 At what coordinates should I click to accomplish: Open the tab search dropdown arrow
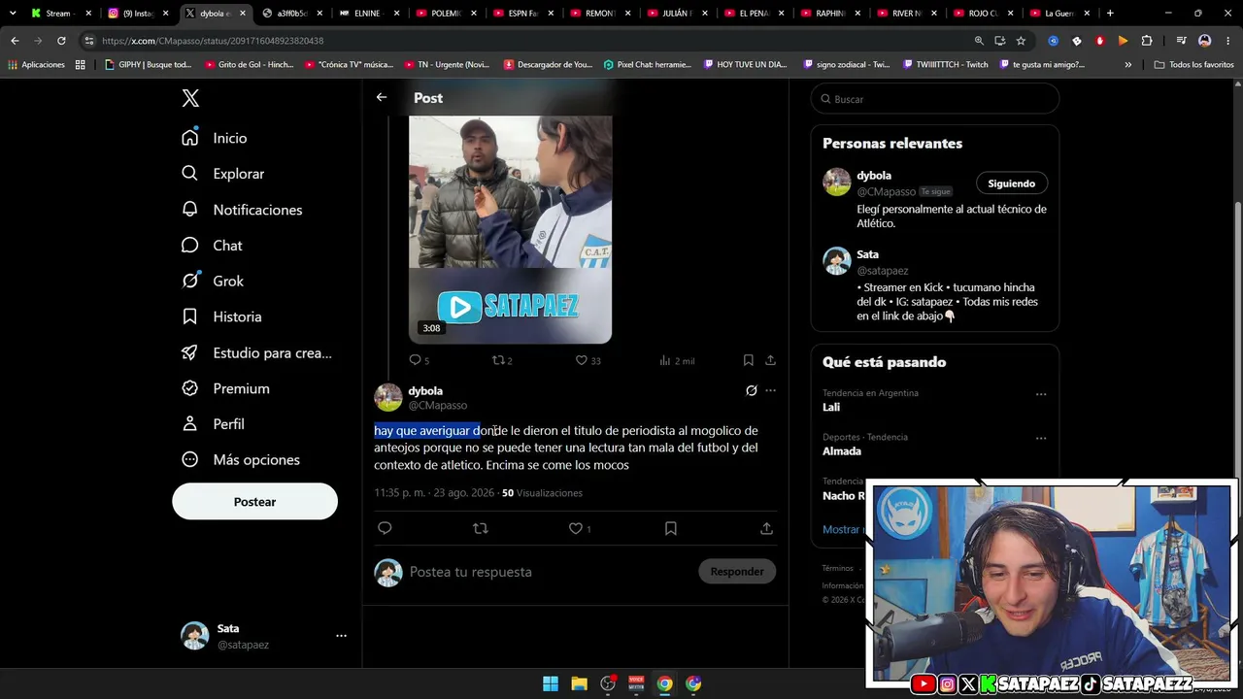pyautogui.click(x=13, y=14)
